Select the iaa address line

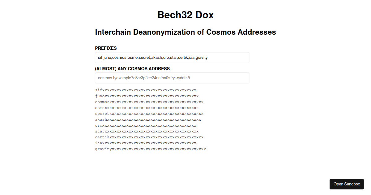(x=145, y=143)
